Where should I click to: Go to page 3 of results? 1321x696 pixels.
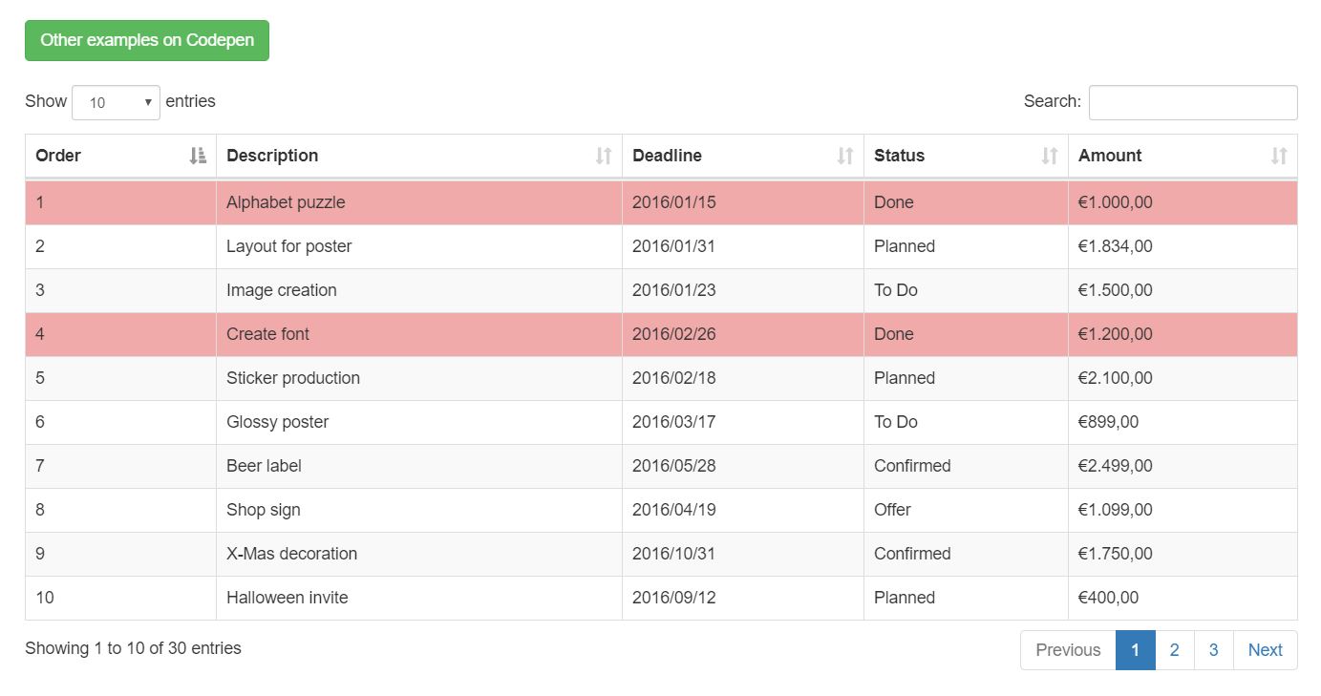click(x=1213, y=650)
